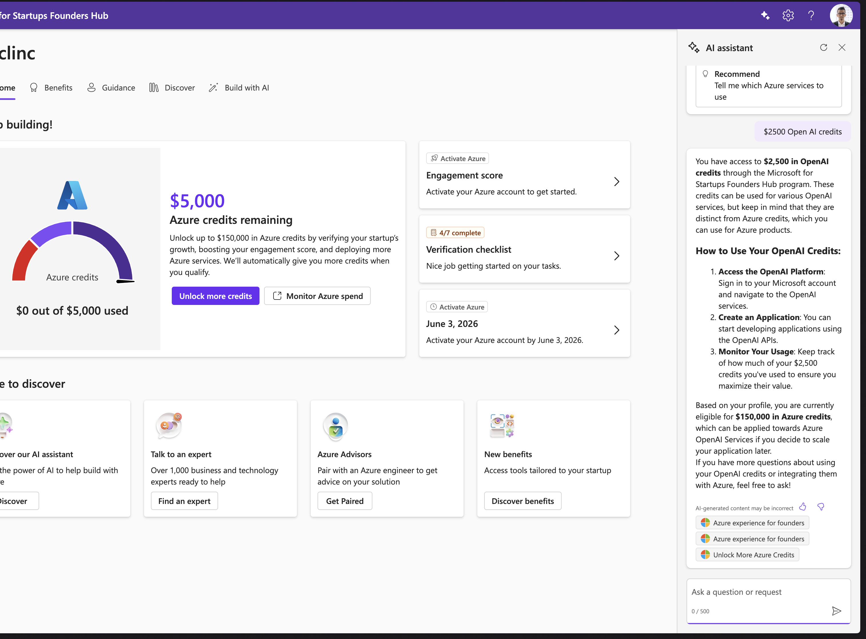Expand the Verification checklist card chevron
The image size is (866, 639).
coord(617,256)
